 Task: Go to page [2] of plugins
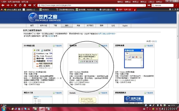click(156, 41)
